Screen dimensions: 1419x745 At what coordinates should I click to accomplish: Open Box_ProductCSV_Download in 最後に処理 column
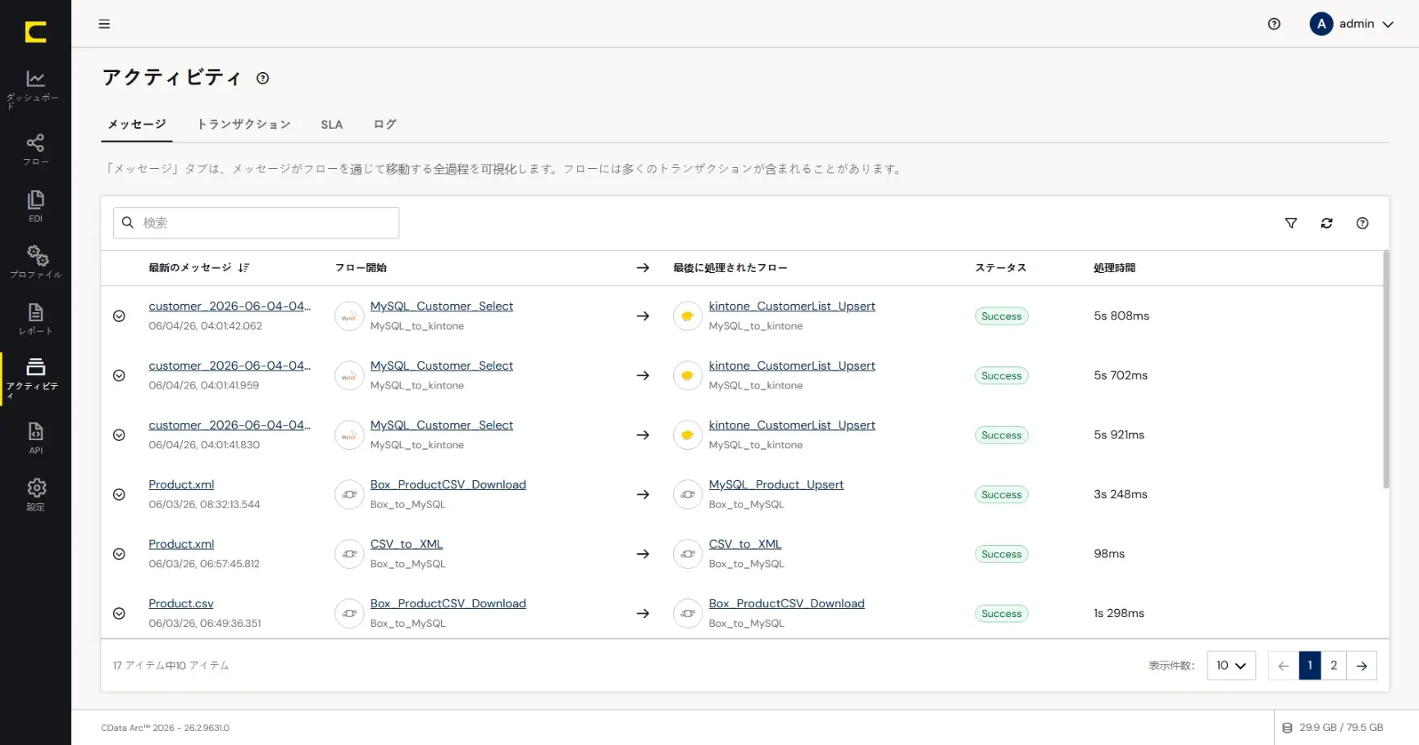[x=786, y=603]
